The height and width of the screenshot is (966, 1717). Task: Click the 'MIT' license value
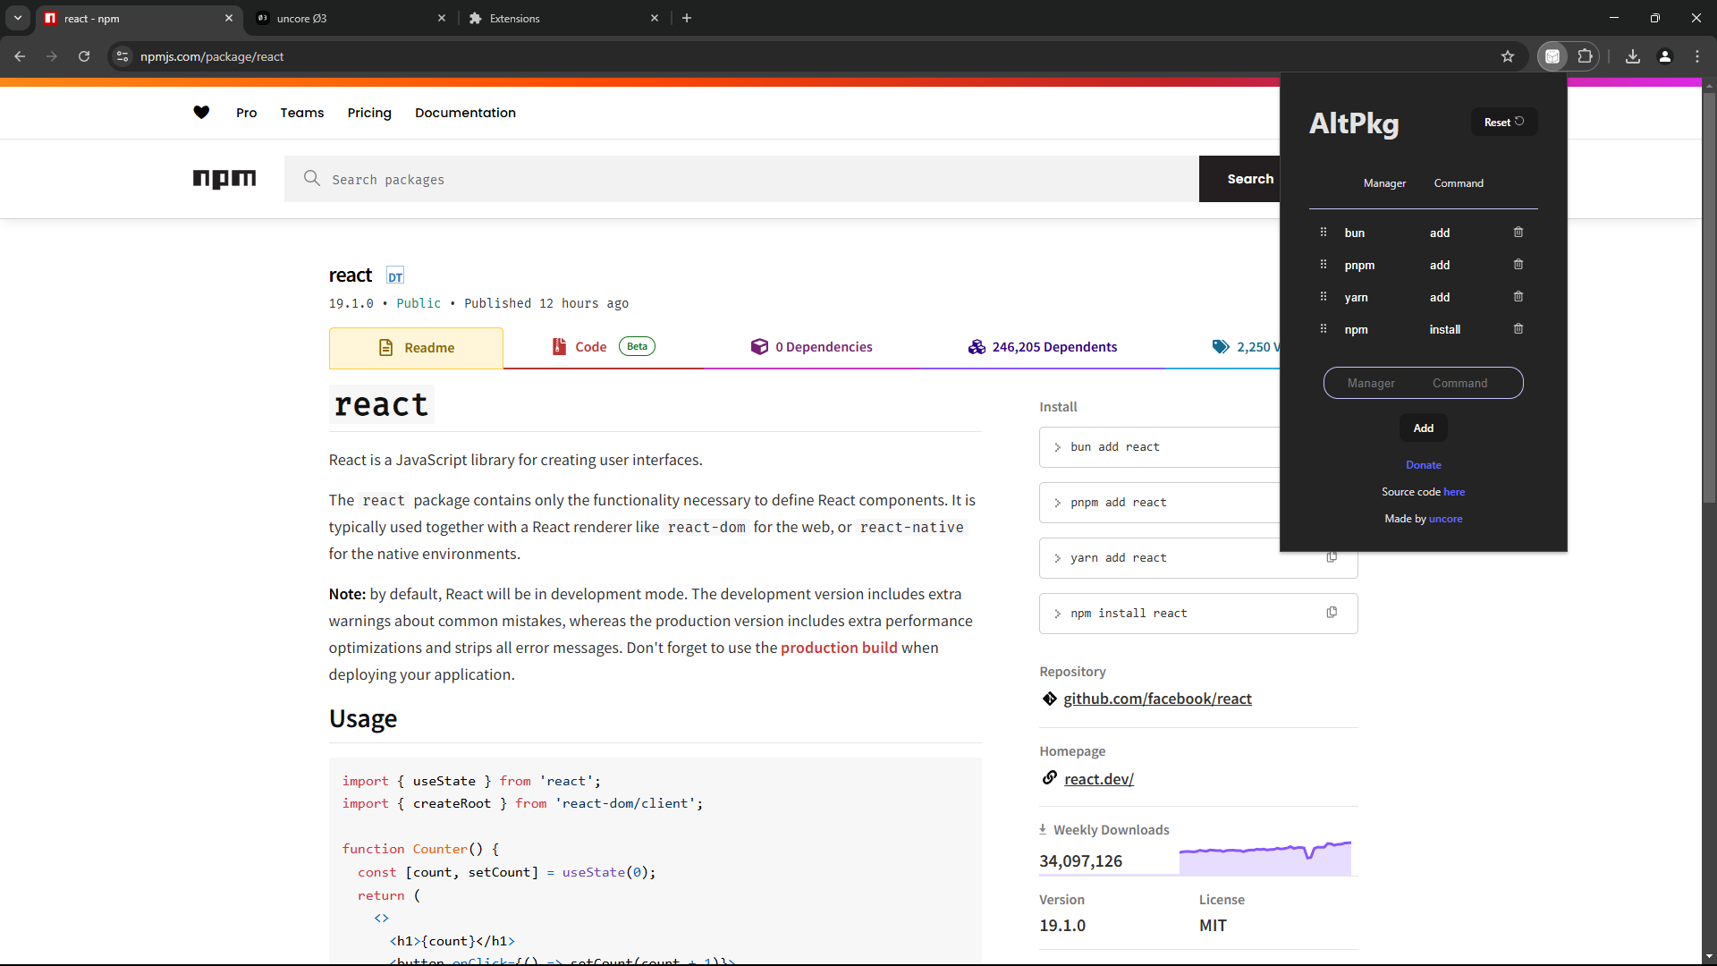(x=1213, y=926)
